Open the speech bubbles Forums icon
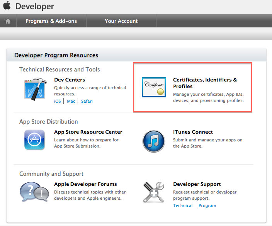272x226 pixels. (34, 192)
